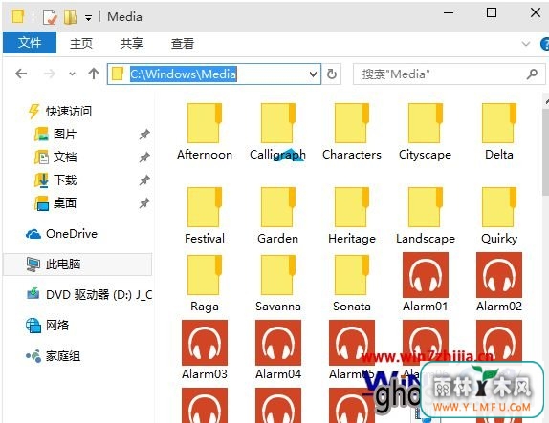Image resolution: width=549 pixels, height=423 pixels.
Task: Select 快速访问 in navigation pane
Action: 59,112
